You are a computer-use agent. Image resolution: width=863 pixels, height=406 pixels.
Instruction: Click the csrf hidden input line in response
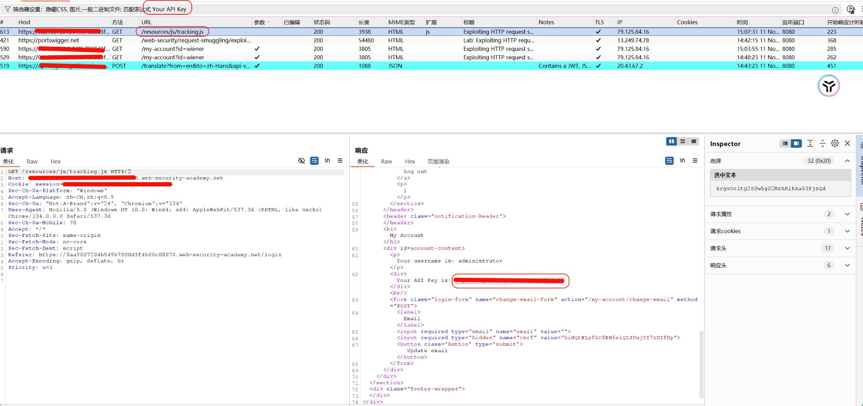click(x=539, y=338)
